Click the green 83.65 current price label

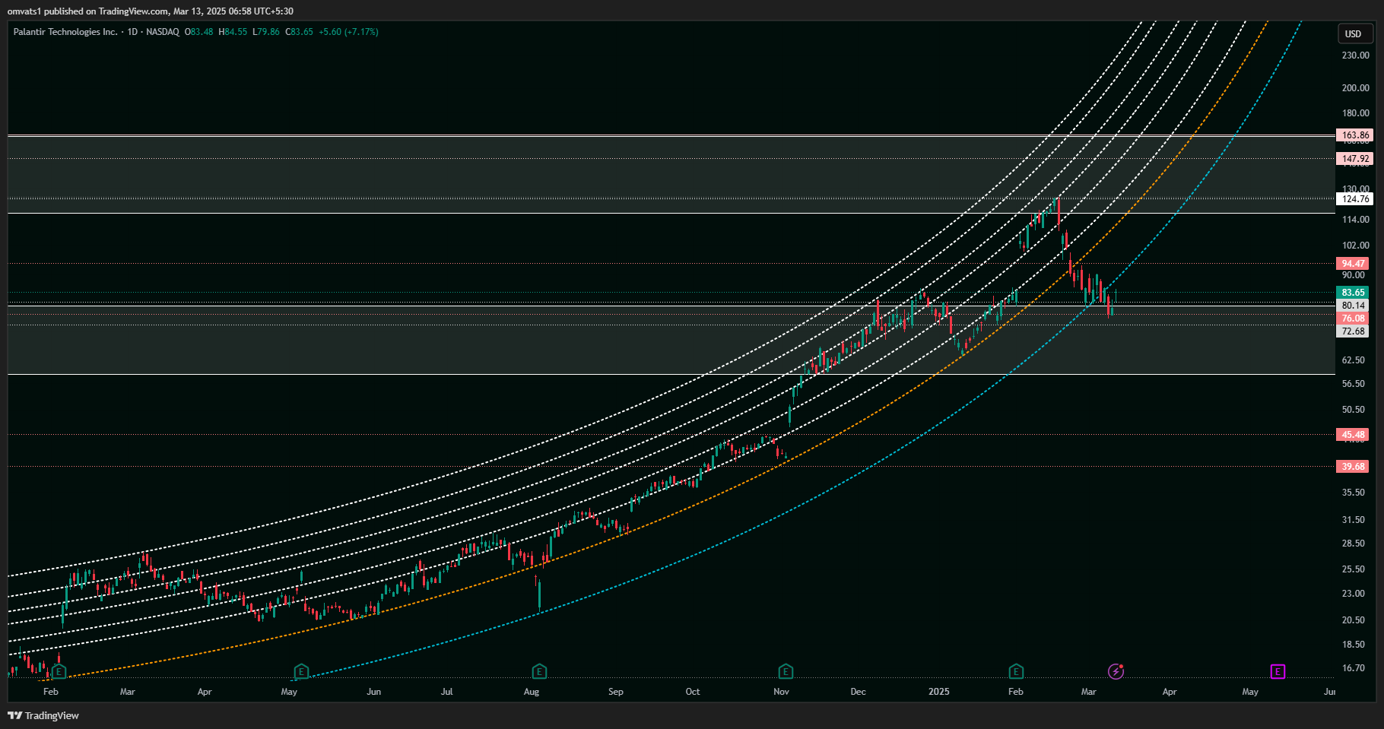click(1353, 293)
